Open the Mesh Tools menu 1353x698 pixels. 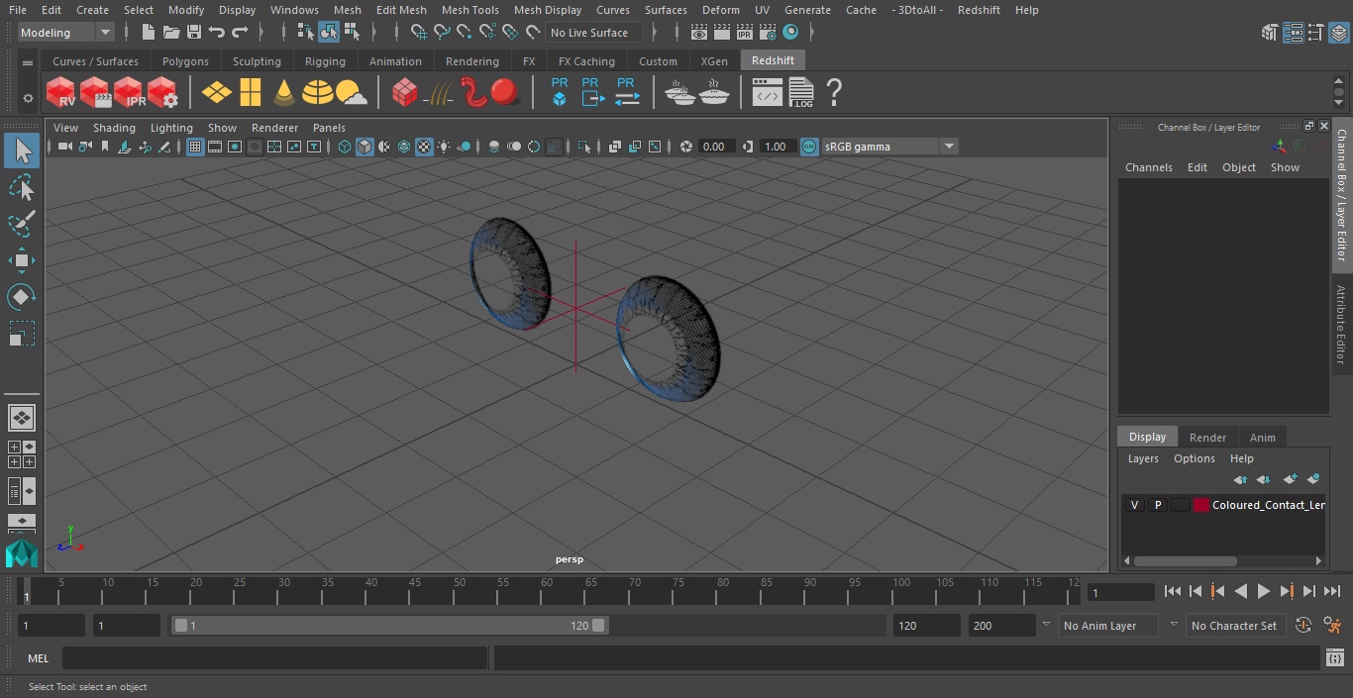469,10
